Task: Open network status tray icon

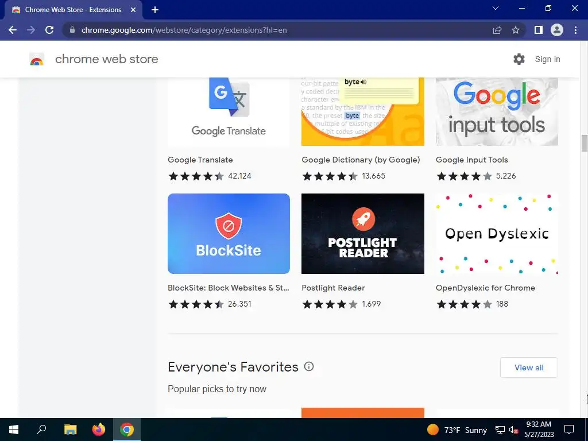Action: (500, 430)
